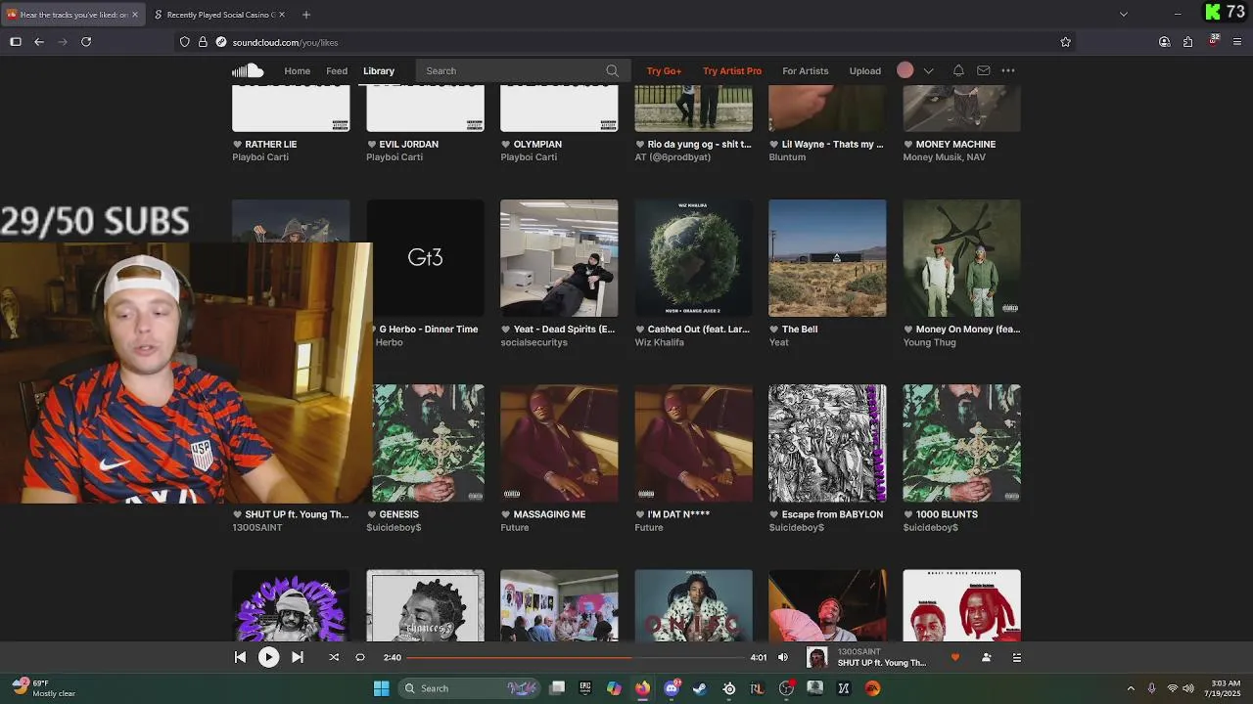Click the Firefox back arrow
Screen dimensions: 1253x704
(x=39, y=42)
